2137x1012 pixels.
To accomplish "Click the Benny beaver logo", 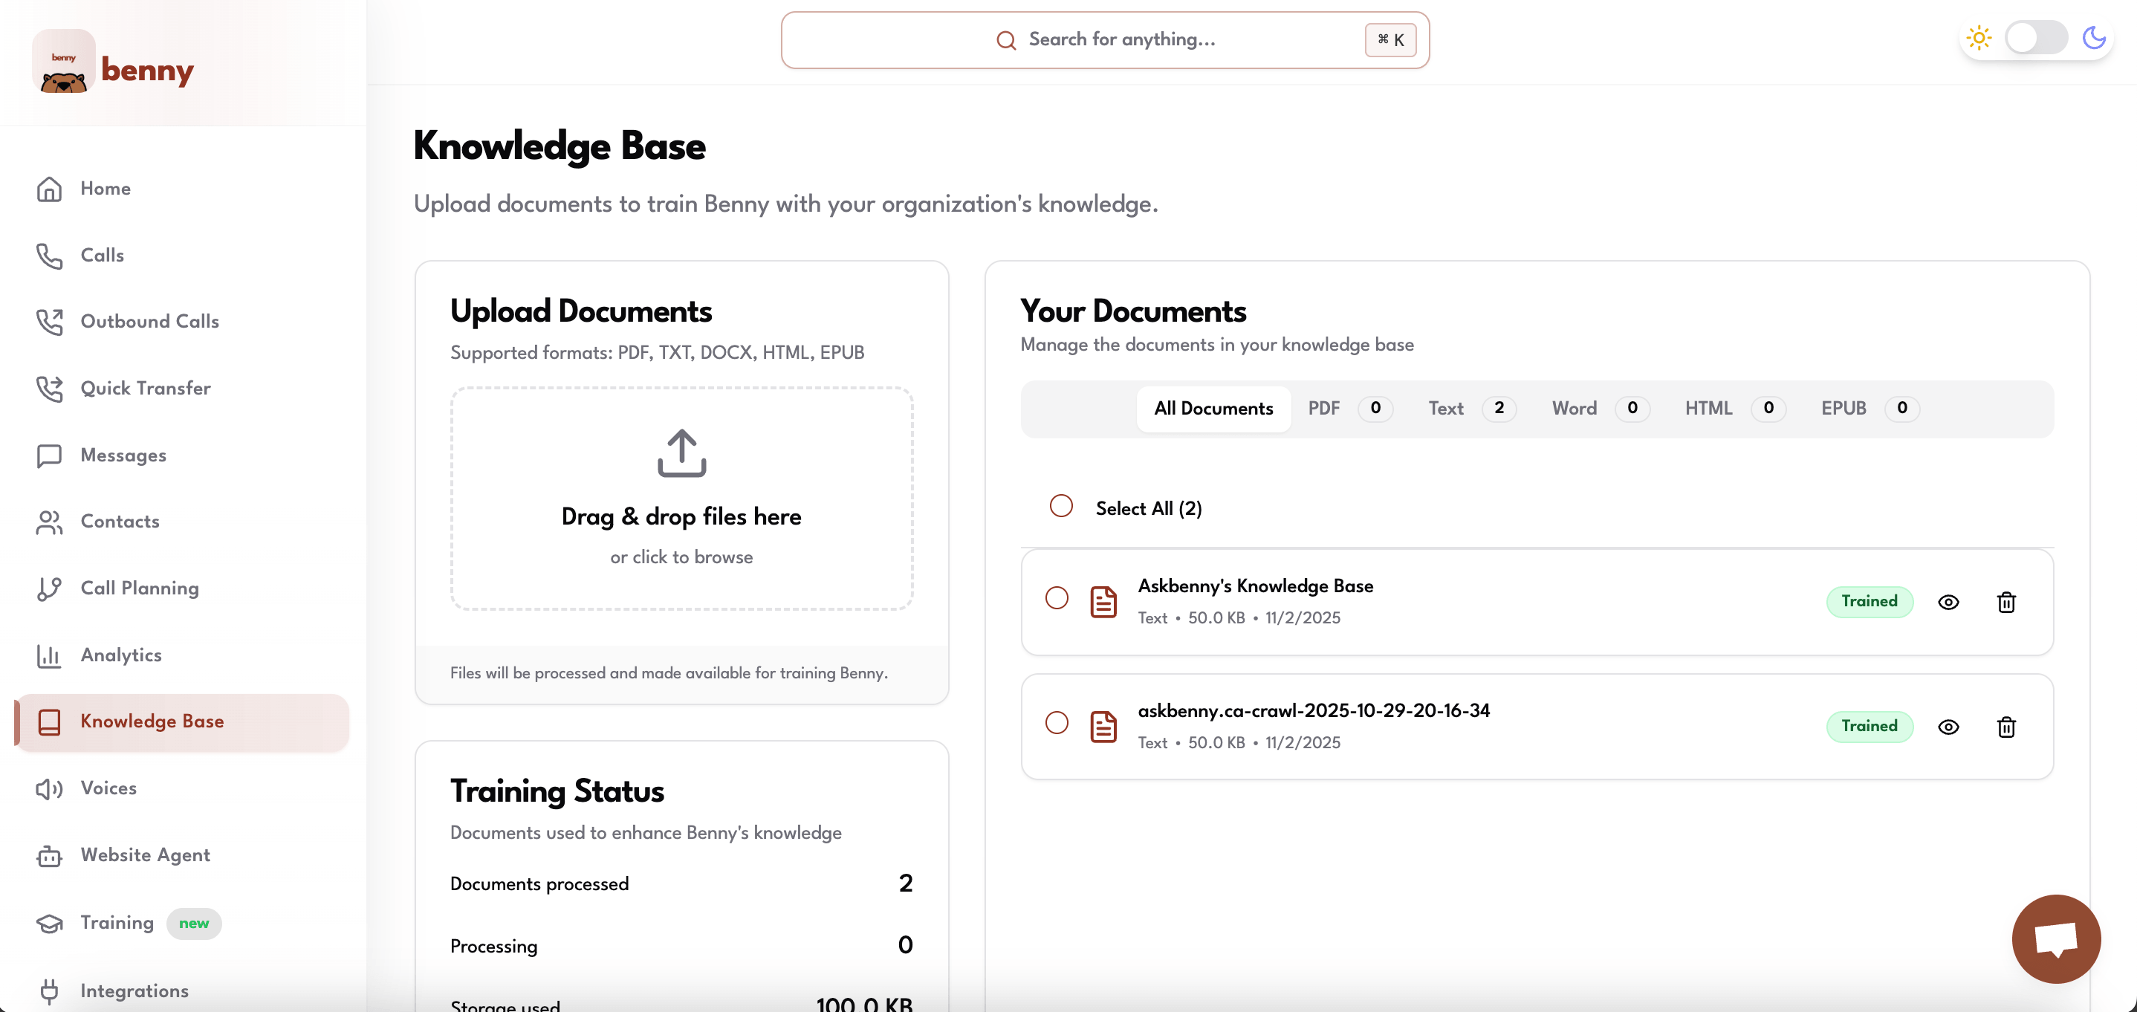I will point(64,62).
